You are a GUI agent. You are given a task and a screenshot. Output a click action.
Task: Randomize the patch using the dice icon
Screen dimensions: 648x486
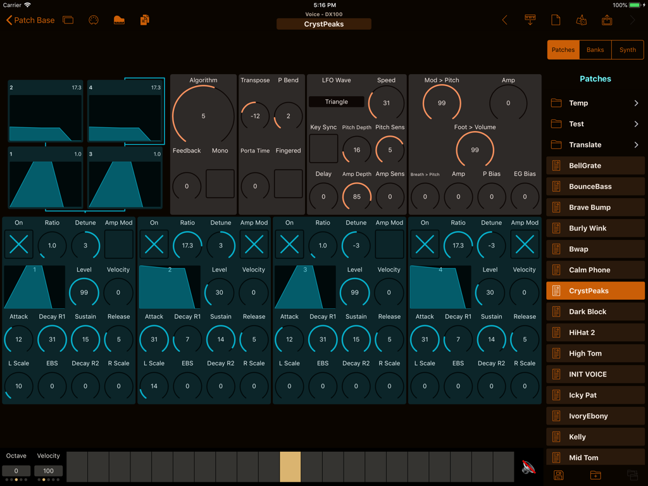[x=582, y=20]
